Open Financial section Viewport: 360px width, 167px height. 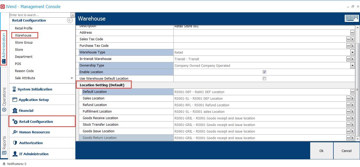click(42, 110)
